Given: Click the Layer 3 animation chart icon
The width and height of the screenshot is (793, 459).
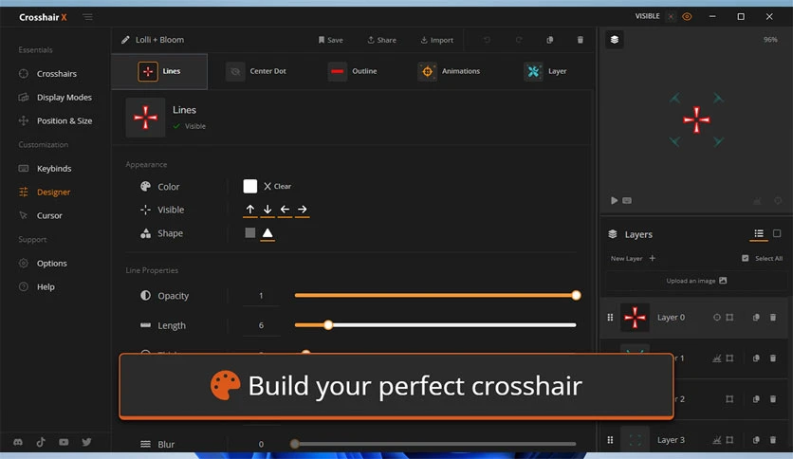Looking at the screenshot, I should point(716,440).
